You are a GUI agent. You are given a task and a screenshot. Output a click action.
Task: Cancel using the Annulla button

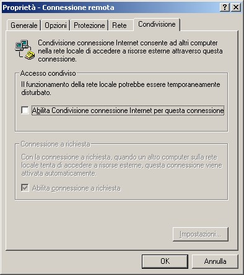coord(215,261)
